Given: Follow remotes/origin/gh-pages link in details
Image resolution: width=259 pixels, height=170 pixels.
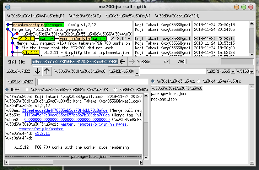Looking at the screenshot, I should 102,124.
